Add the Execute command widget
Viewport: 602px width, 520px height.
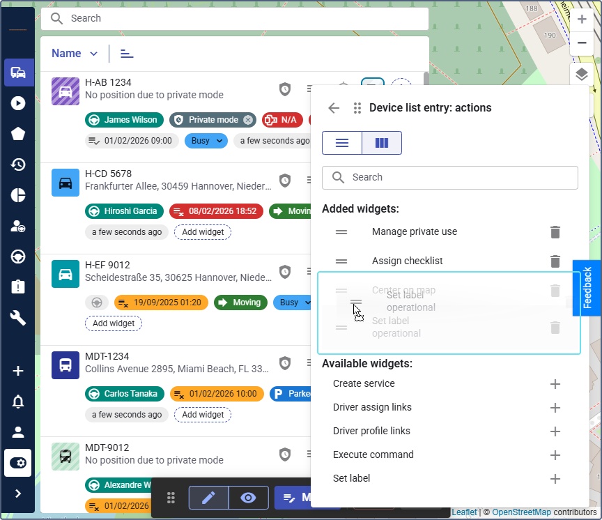tap(555, 455)
